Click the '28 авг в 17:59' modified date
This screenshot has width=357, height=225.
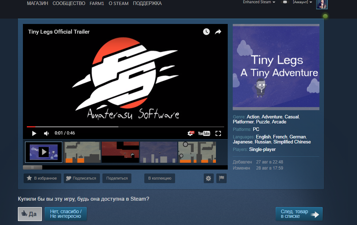click(270, 168)
